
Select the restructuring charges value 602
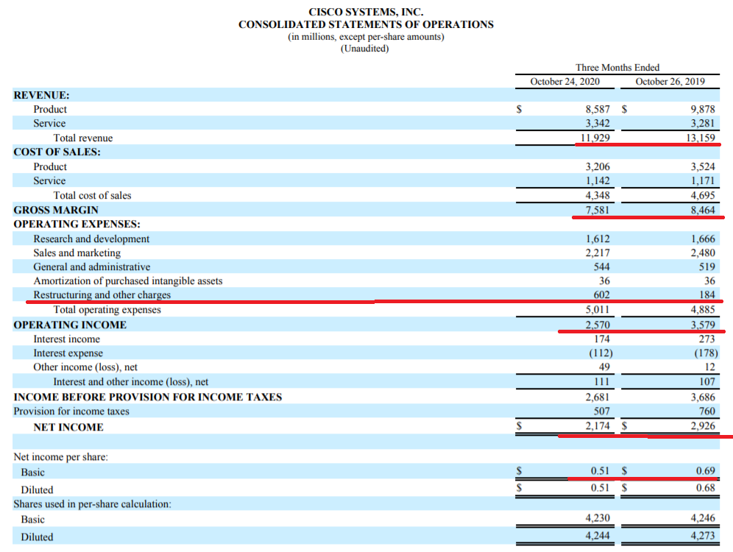click(x=601, y=295)
